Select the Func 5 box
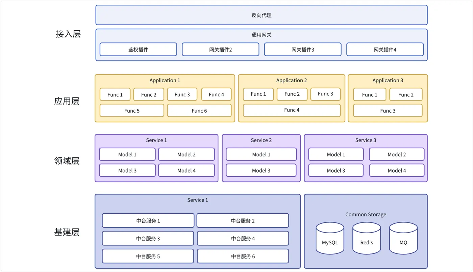The width and height of the screenshot is (473, 272). (132, 111)
